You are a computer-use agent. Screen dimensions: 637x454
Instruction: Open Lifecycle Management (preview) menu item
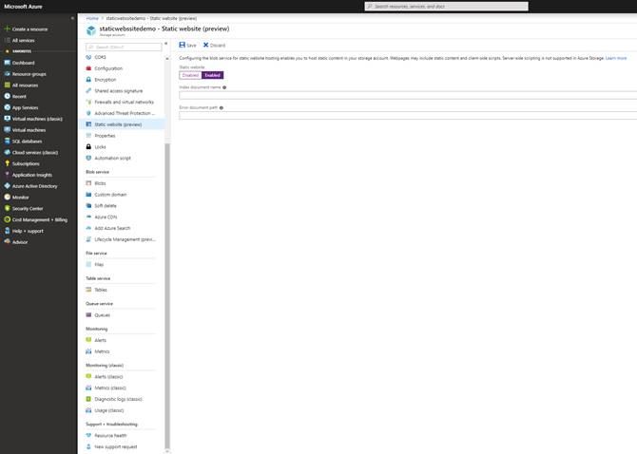[121, 239]
